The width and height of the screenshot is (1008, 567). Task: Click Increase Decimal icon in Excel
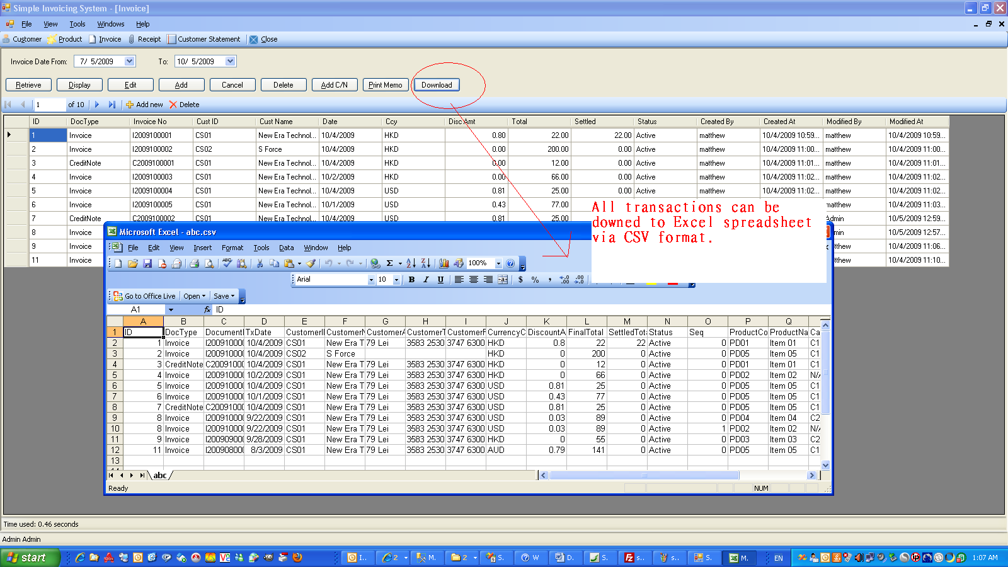(x=564, y=280)
